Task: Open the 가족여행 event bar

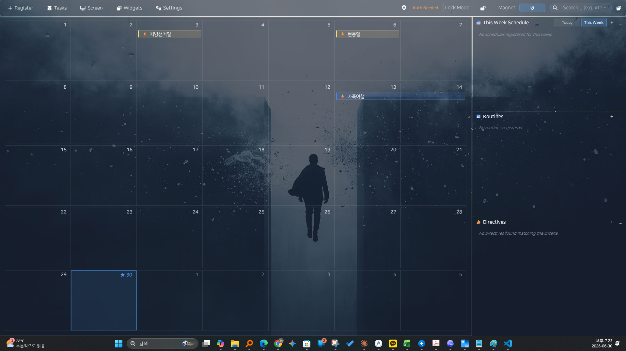Action: coord(400,96)
